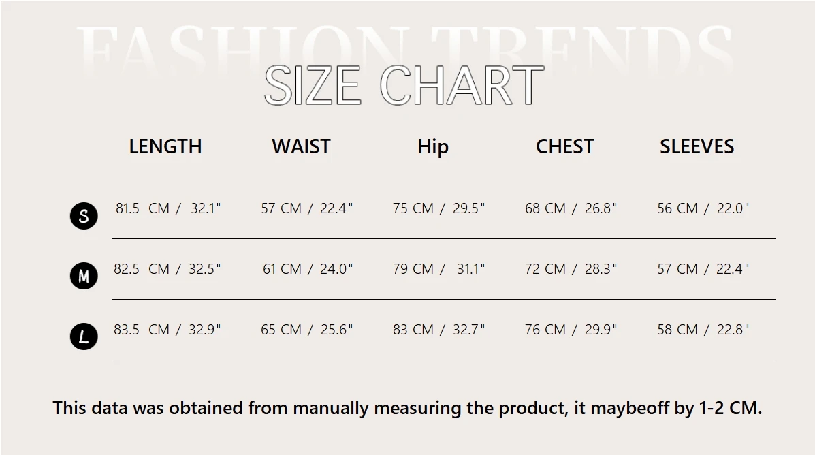
Task: Click large length value 83.5 CM / 32.9"
Action: (x=167, y=330)
